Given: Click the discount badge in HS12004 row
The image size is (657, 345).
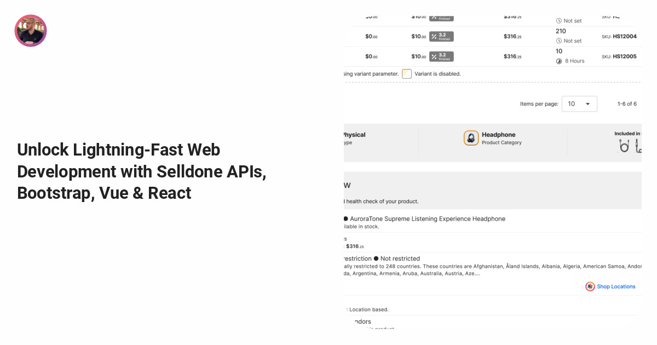Looking at the screenshot, I should coord(441,36).
